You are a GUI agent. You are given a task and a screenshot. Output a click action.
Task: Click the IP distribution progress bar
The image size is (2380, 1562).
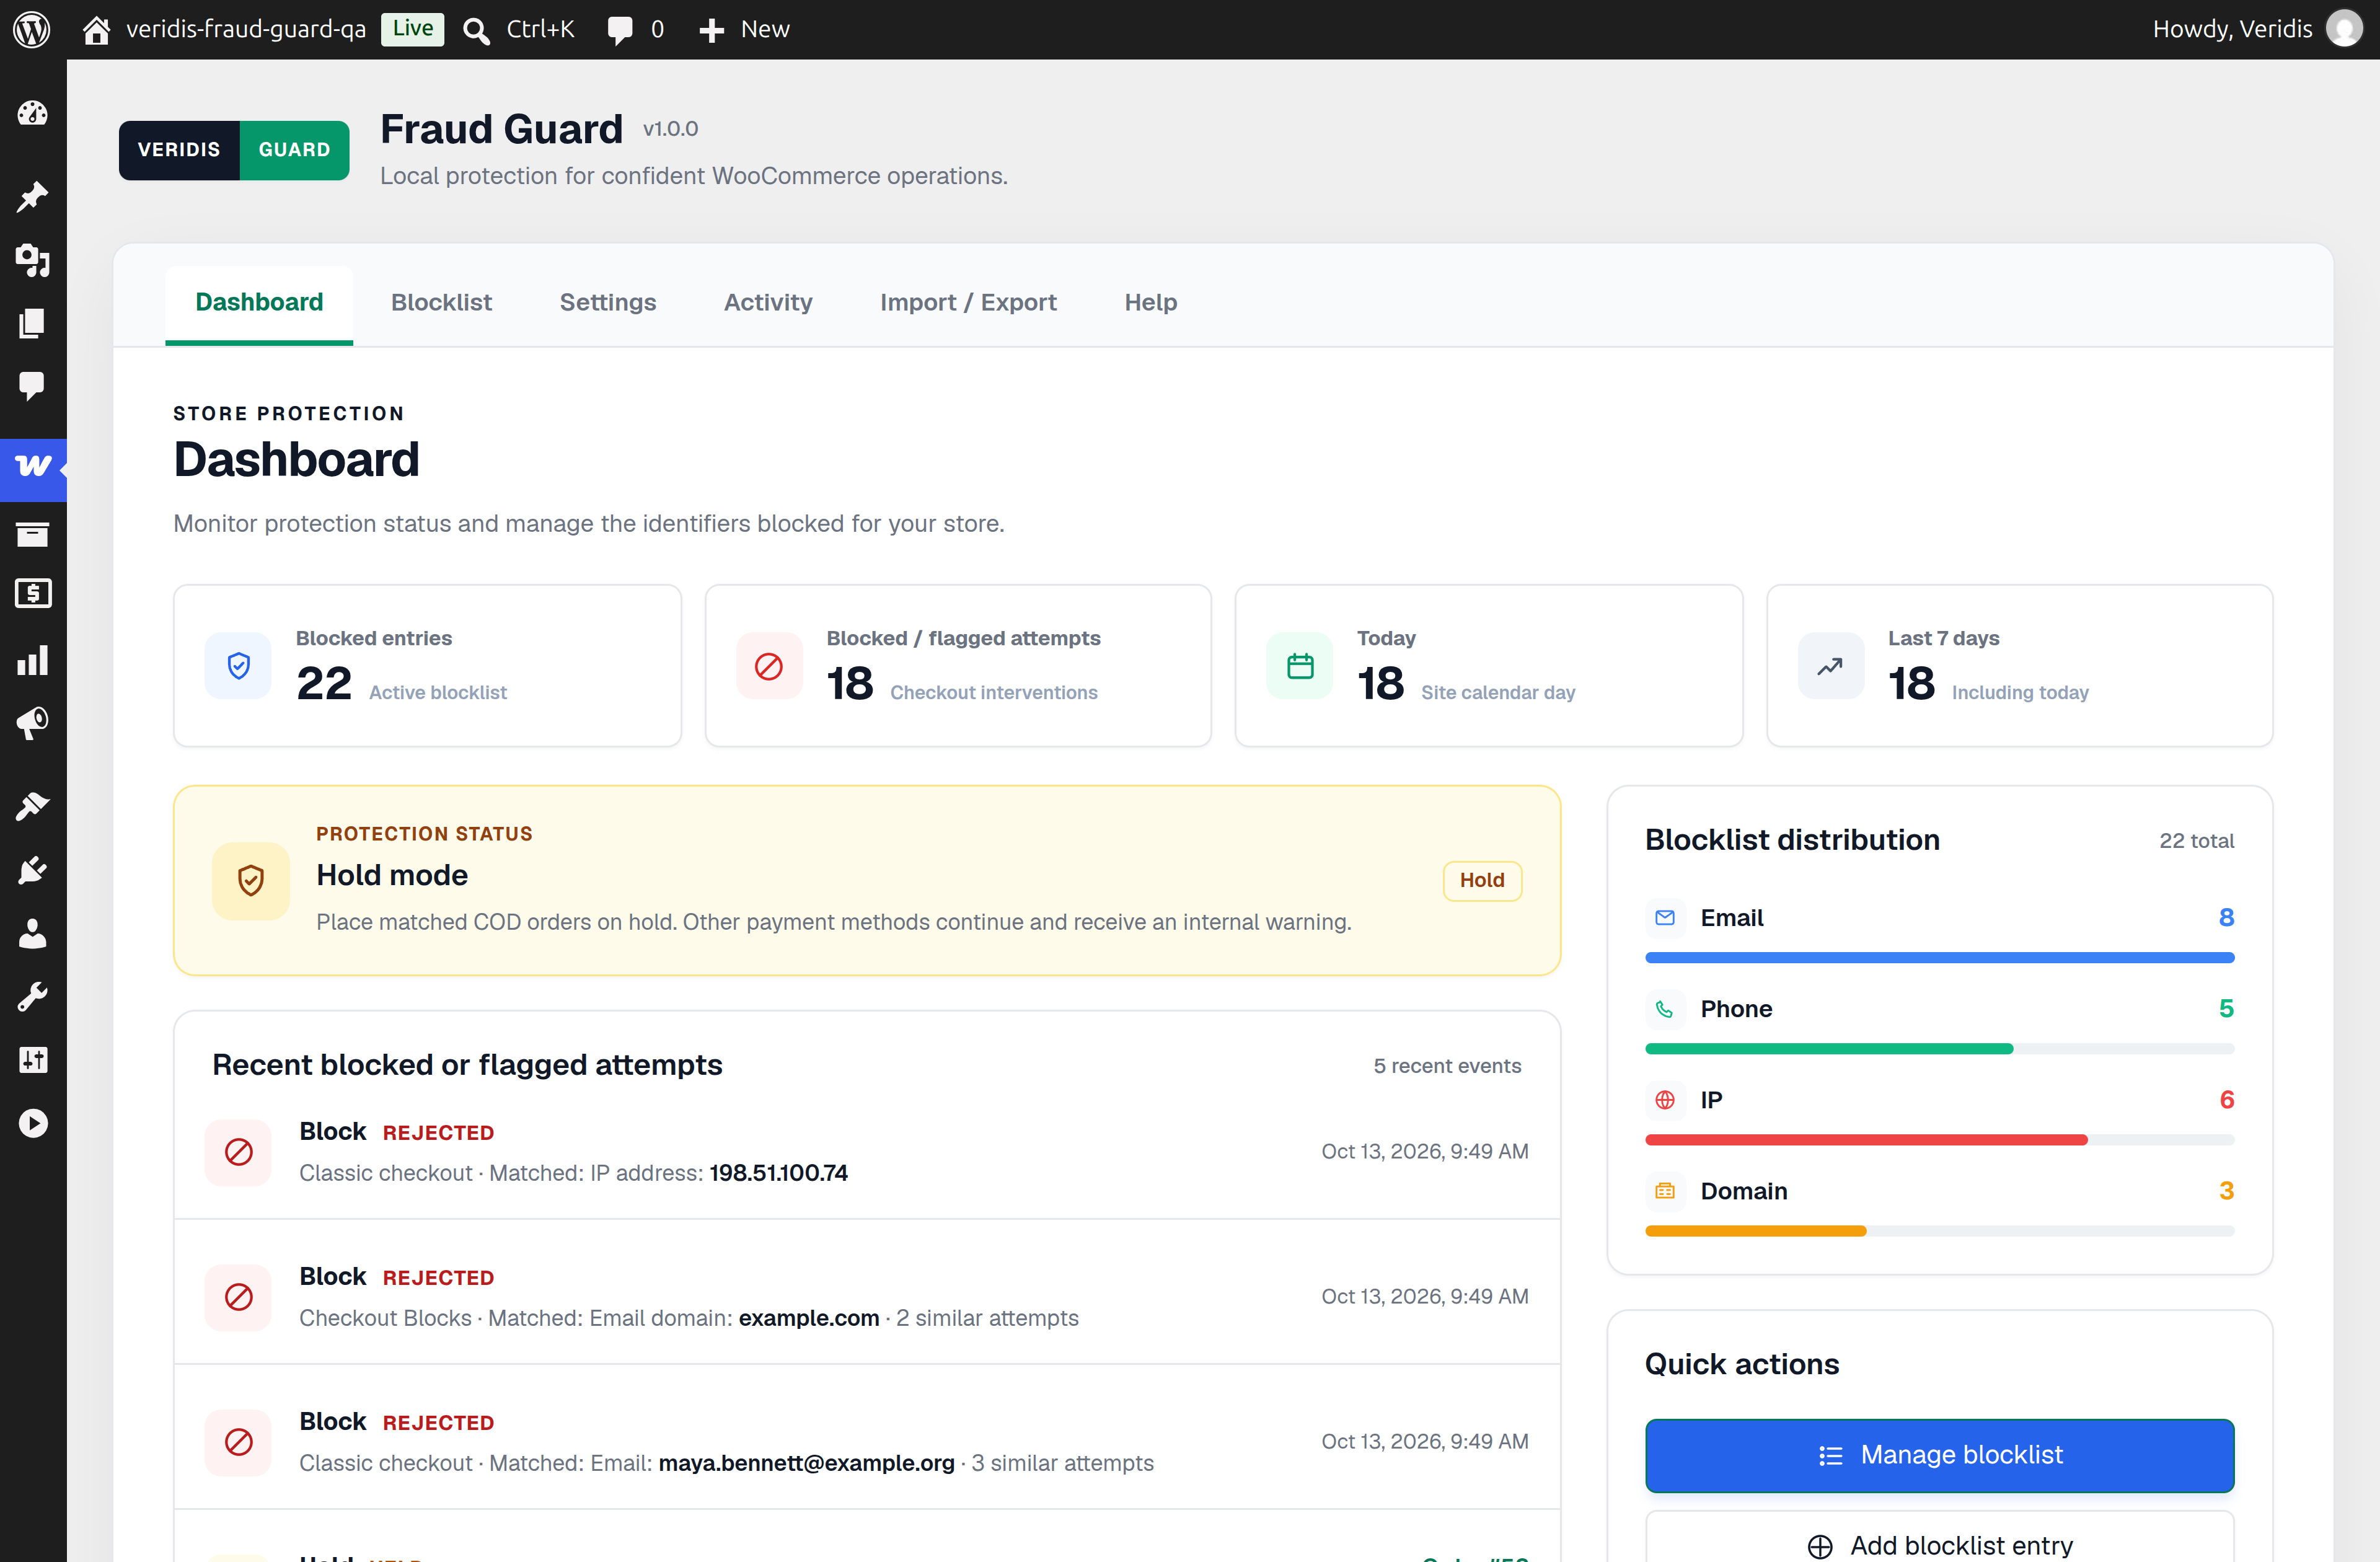click(1939, 1140)
